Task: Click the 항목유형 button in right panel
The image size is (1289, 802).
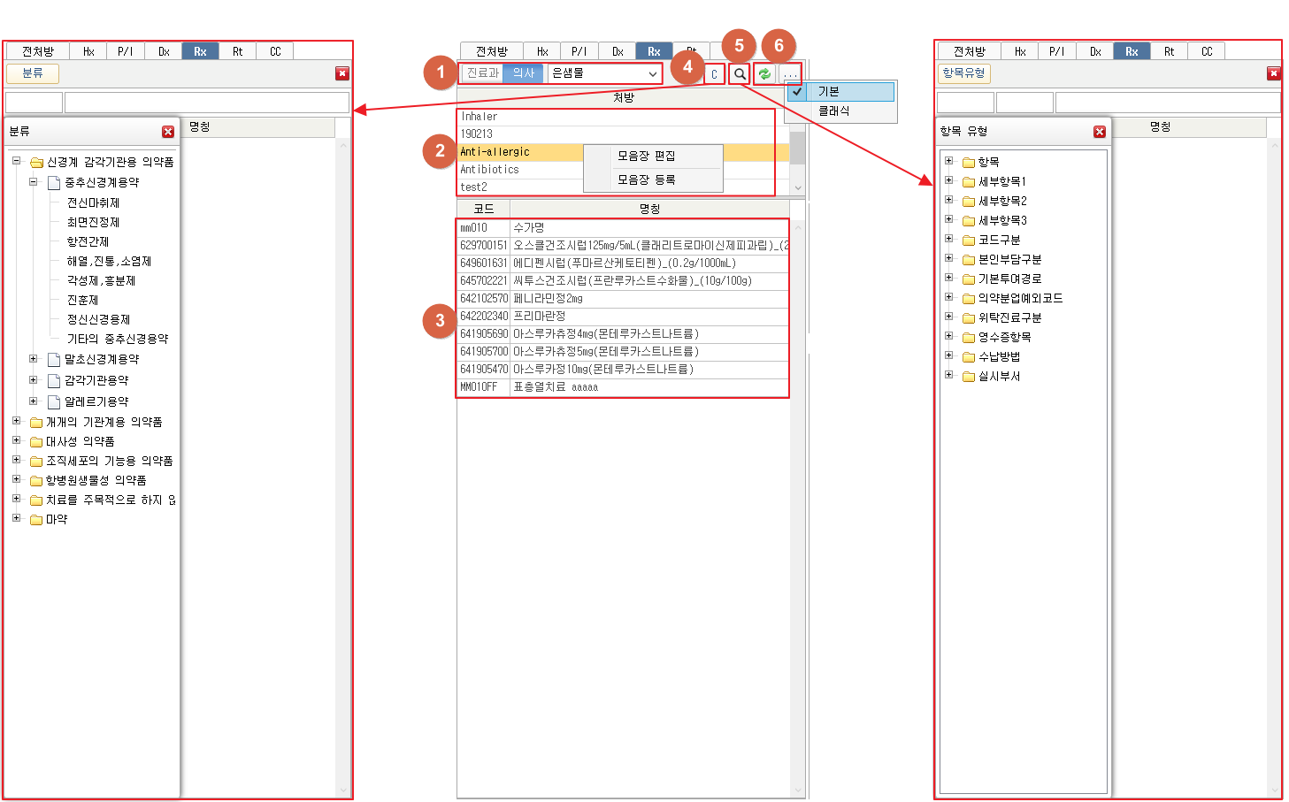Action: coord(963,73)
